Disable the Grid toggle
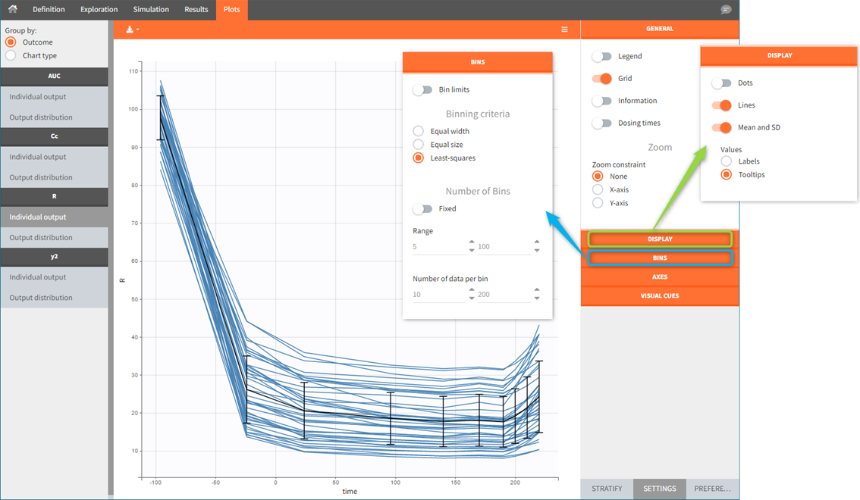 (x=602, y=79)
